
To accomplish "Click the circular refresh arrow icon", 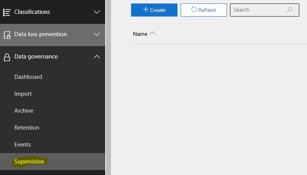I will [194, 9].
